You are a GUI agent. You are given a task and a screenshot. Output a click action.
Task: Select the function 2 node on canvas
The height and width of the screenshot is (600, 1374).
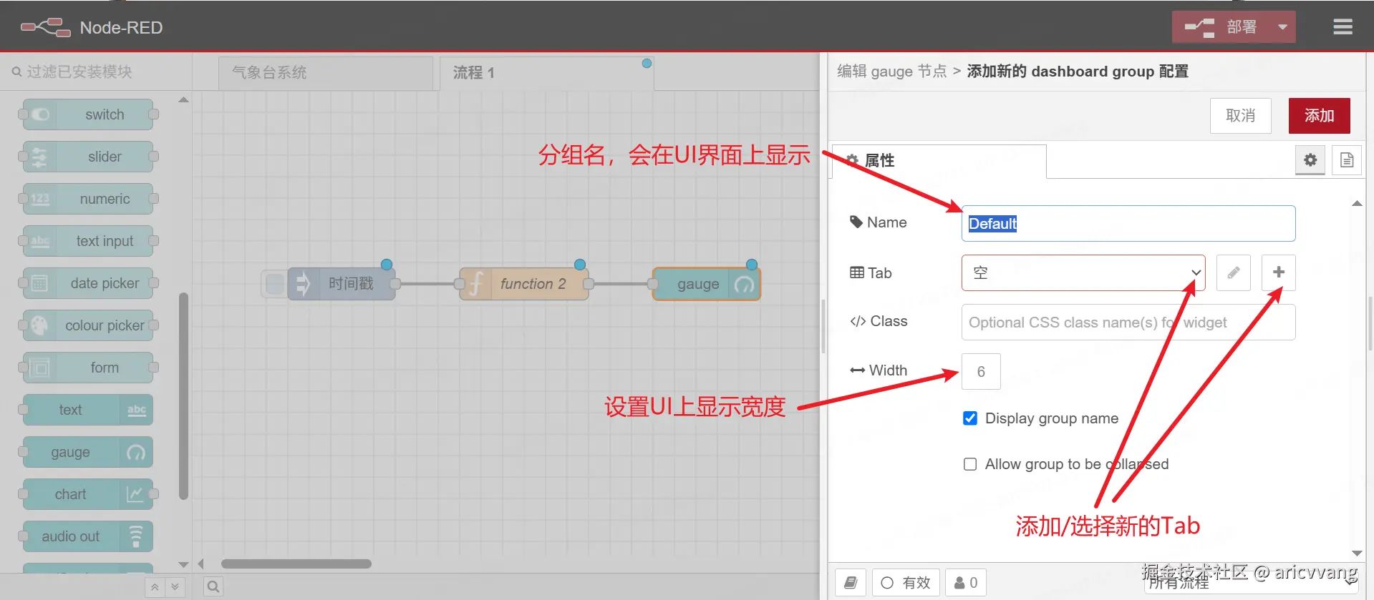point(524,284)
